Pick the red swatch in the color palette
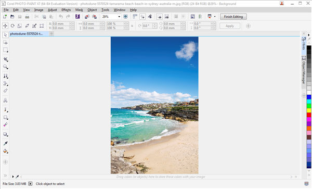This screenshot has width=312, height=189. [309, 115]
